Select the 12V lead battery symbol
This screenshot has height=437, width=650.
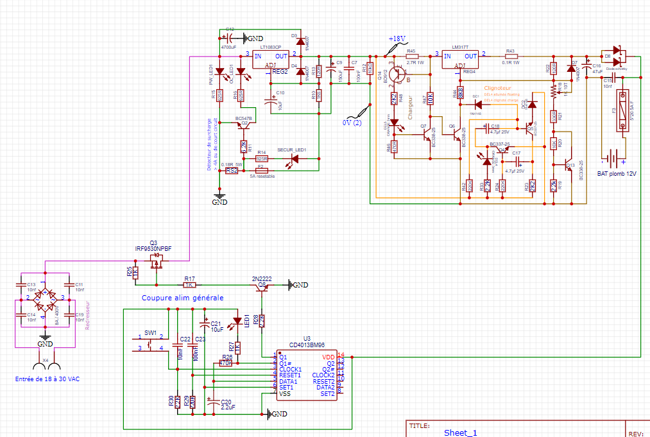click(613, 159)
